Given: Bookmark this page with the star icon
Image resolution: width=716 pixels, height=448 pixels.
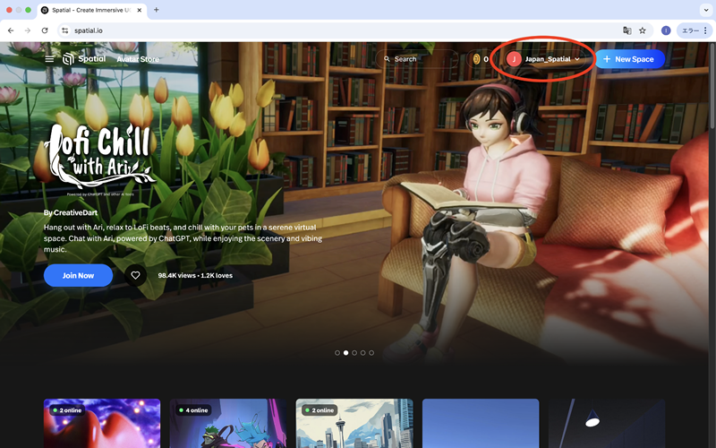Looking at the screenshot, I should tap(643, 30).
